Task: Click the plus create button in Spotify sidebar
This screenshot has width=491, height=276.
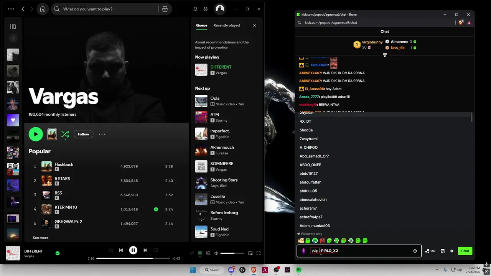Action: coord(13,38)
